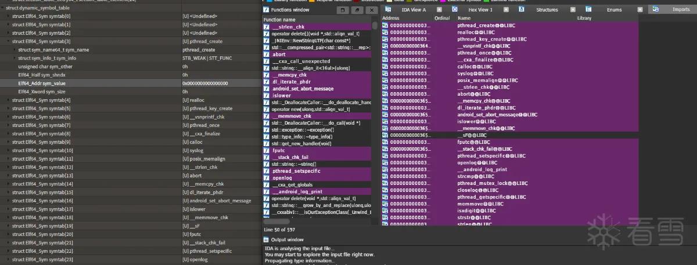Open the Structures tab
The height and width of the screenshot is (265, 697).
click(x=547, y=10)
